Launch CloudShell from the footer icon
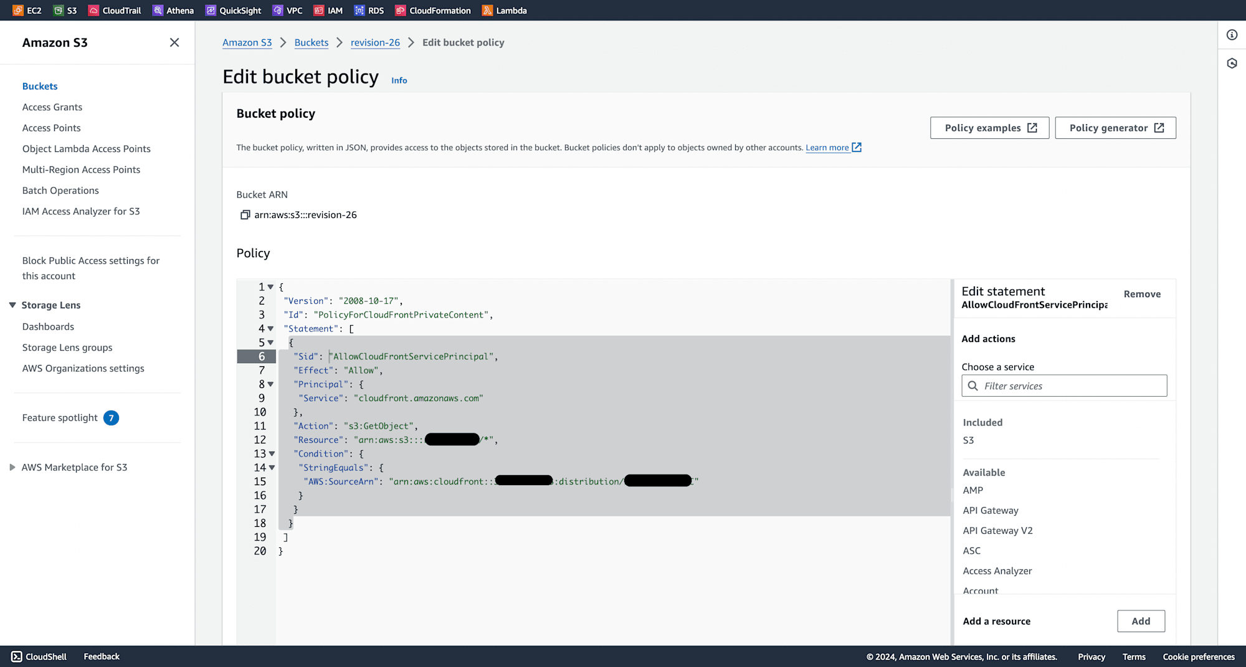The image size is (1246, 667). pyautogui.click(x=17, y=656)
